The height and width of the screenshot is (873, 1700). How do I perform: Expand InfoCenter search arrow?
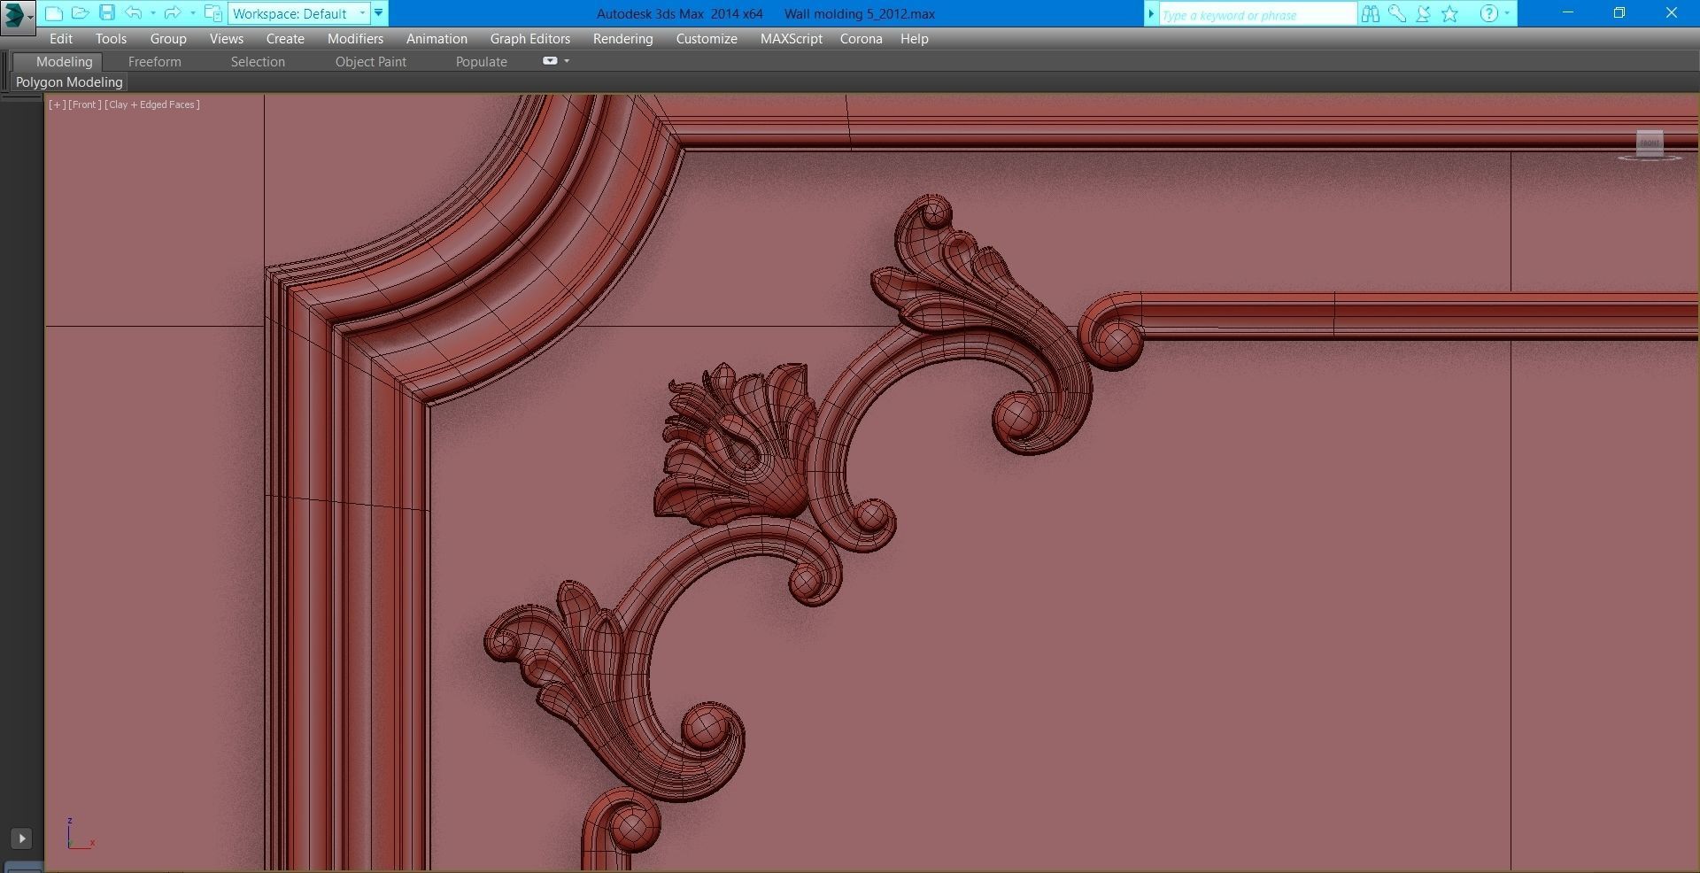point(1151,13)
